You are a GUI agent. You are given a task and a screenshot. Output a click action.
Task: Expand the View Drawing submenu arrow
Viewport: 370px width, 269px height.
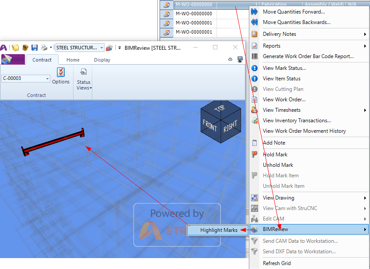[365, 198]
